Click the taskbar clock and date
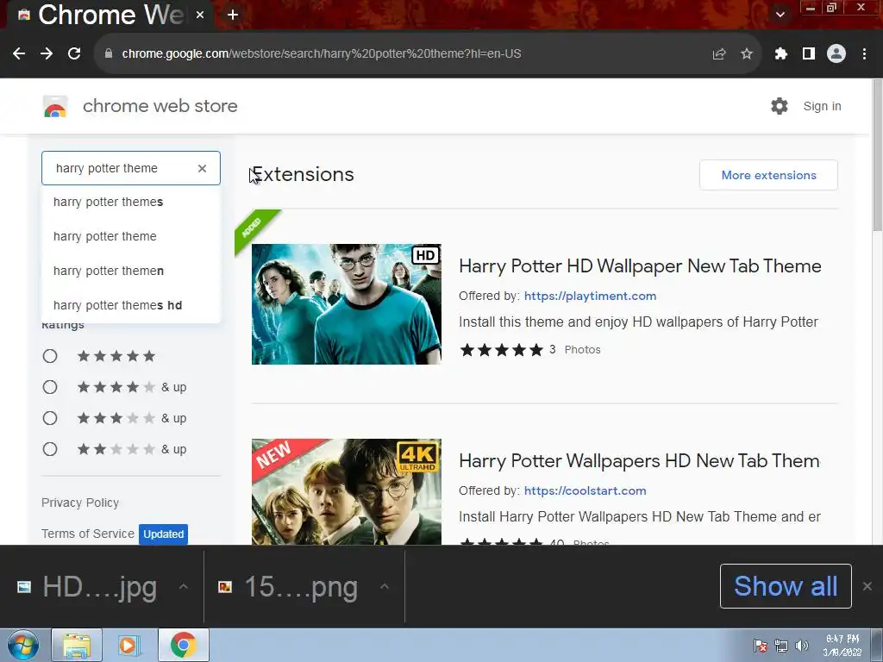Viewport: 883px width, 662px height. pos(842,646)
